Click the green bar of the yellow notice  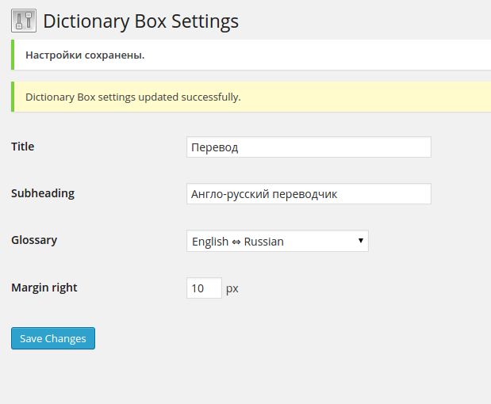(x=13, y=97)
